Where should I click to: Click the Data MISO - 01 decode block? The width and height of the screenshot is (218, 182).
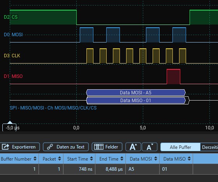click(x=136, y=100)
